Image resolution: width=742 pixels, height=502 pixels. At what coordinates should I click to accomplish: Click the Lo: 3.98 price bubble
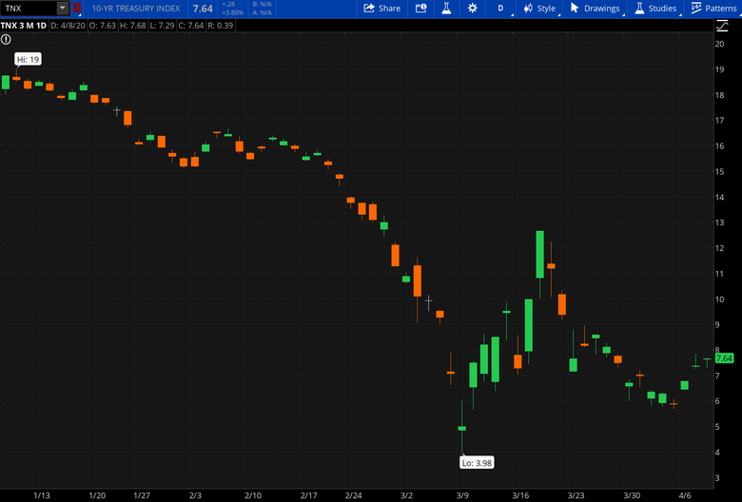point(477,463)
